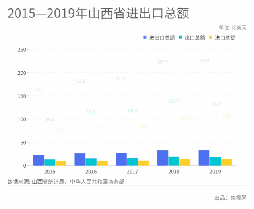
Task: Toggle the 进出口总额 legend swatch
Action: (145, 37)
